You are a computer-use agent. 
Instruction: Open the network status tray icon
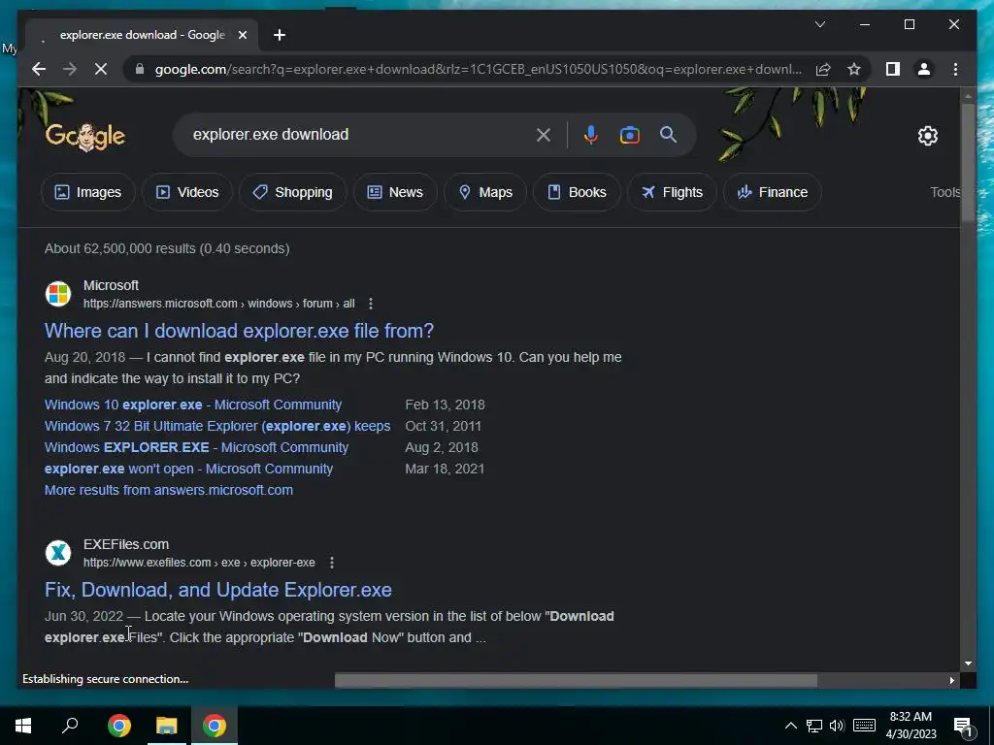point(814,726)
